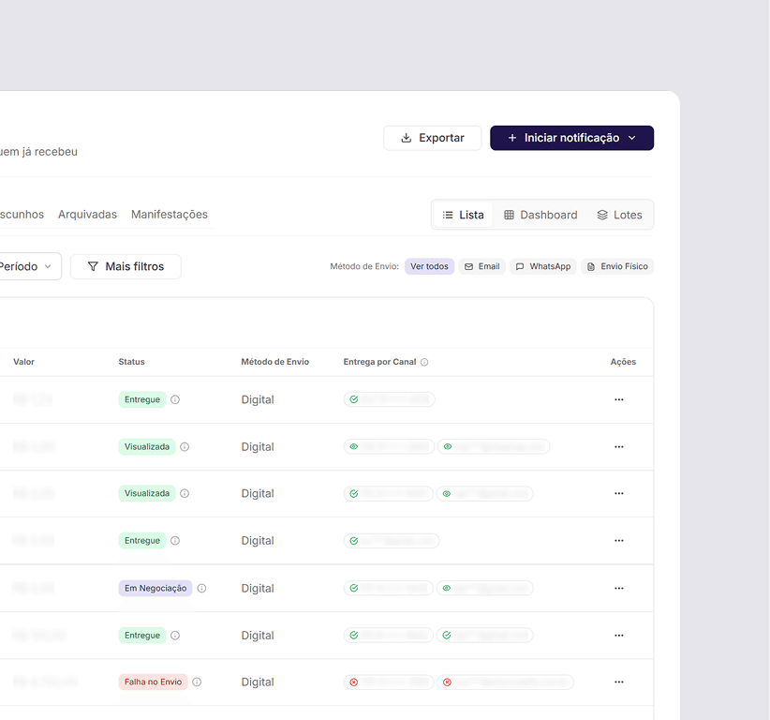Viewport: 770px width, 720px height.
Task: Switch to the Arquivadas tab
Action: coord(87,215)
